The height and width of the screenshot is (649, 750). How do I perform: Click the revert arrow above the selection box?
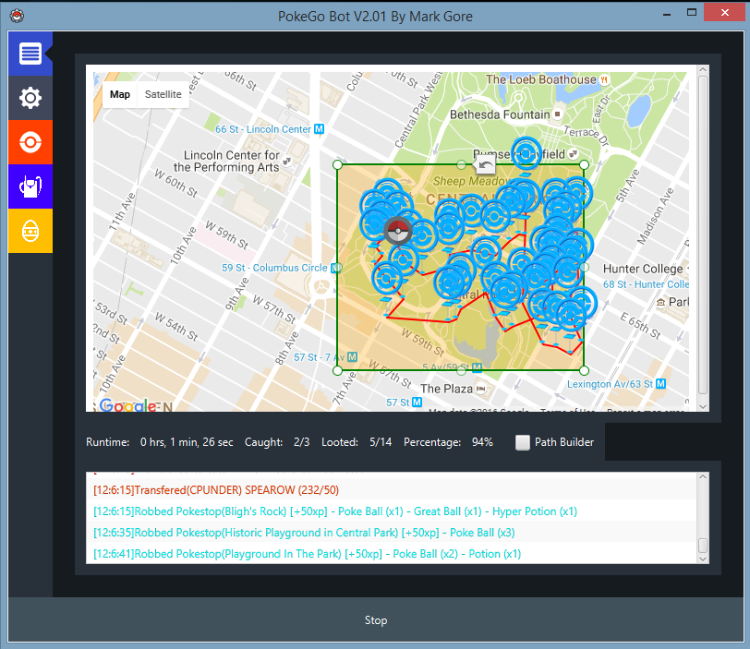point(486,162)
